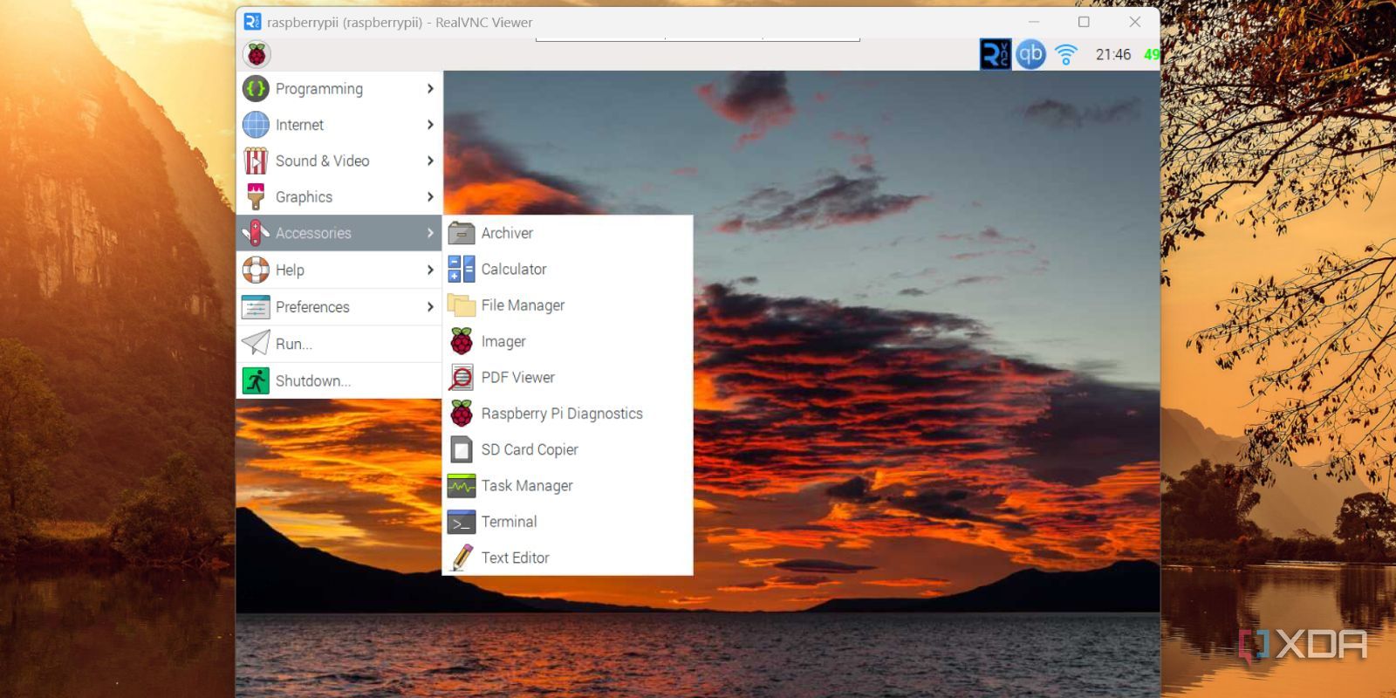Open the Wi-Fi network tray icon
The image size is (1396, 698).
click(1065, 55)
